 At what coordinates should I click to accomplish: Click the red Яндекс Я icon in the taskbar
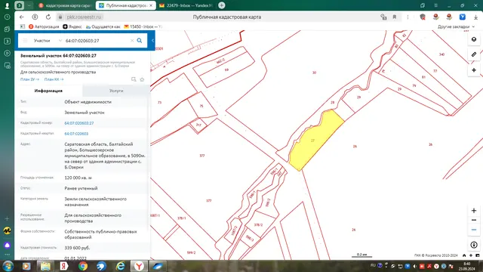tap(63, 266)
